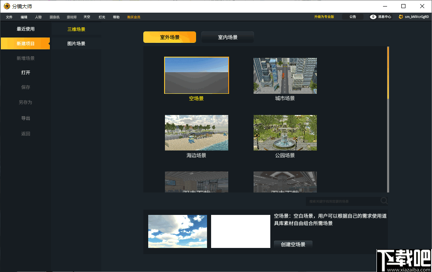This screenshot has width=432, height=272.
Task: Open the 文件 menu
Action: click(x=9, y=17)
